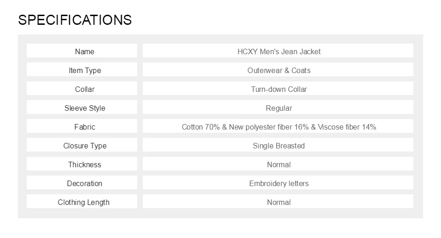Image resolution: width=441 pixels, height=238 pixels.
Task: Select the Closure Type label cell
Action: pyautogui.click(x=82, y=145)
